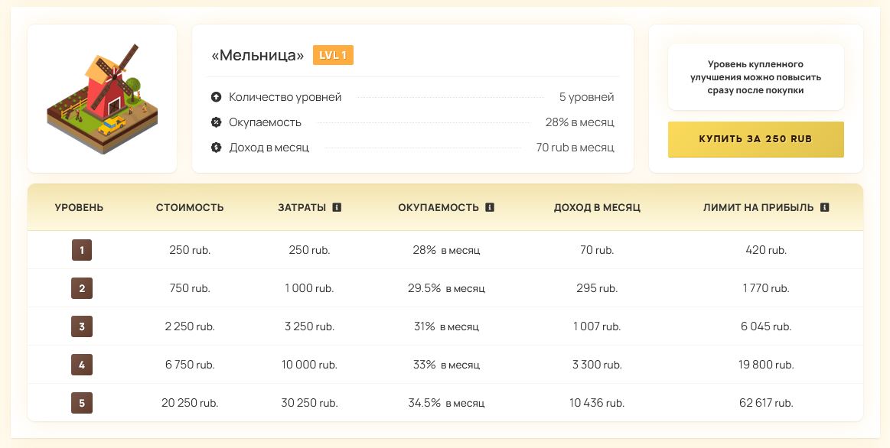Click the percent icon beside Окупаемость

tap(216, 122)
